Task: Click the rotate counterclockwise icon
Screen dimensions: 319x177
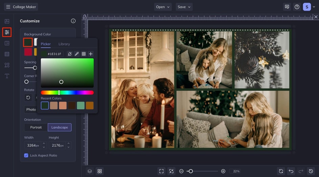Action: coord(28,98)
